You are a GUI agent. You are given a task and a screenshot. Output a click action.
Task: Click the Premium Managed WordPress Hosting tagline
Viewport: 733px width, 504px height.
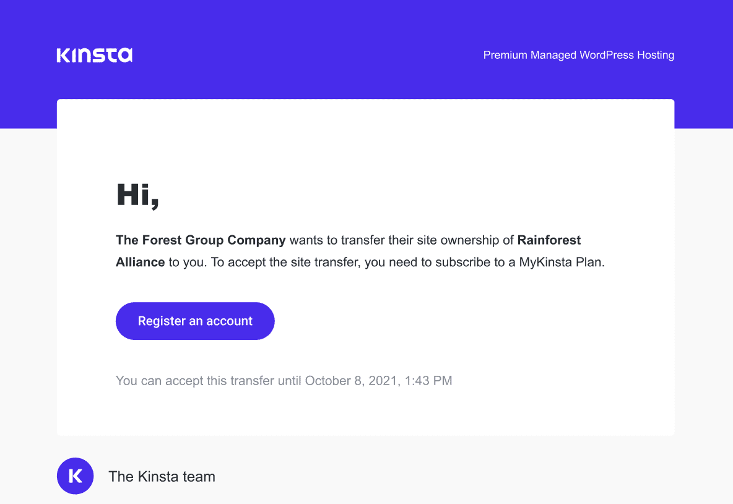578,55
